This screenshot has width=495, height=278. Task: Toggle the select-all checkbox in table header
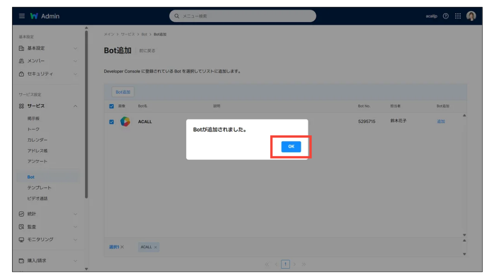pos(112,106)
